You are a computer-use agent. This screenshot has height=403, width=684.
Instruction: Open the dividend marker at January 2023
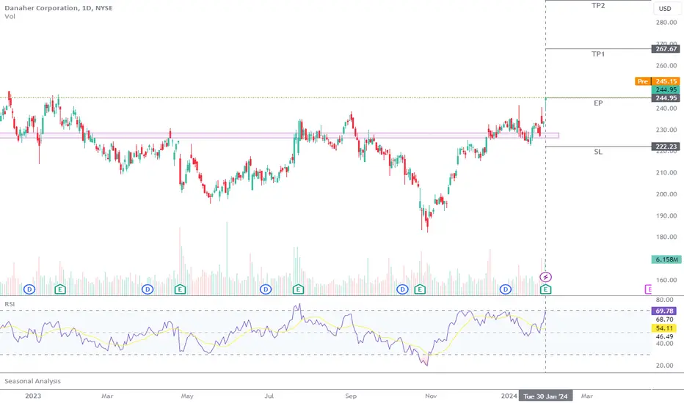coord(29,289)
